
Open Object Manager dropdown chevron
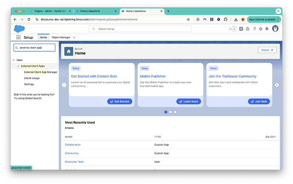pyautogui.click(x=74, y=37)
